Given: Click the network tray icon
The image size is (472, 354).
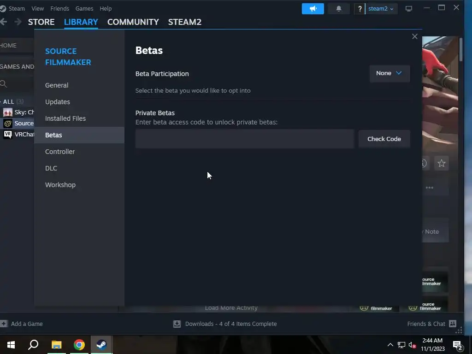Looking at the screenshot, I should coord(401,345).
